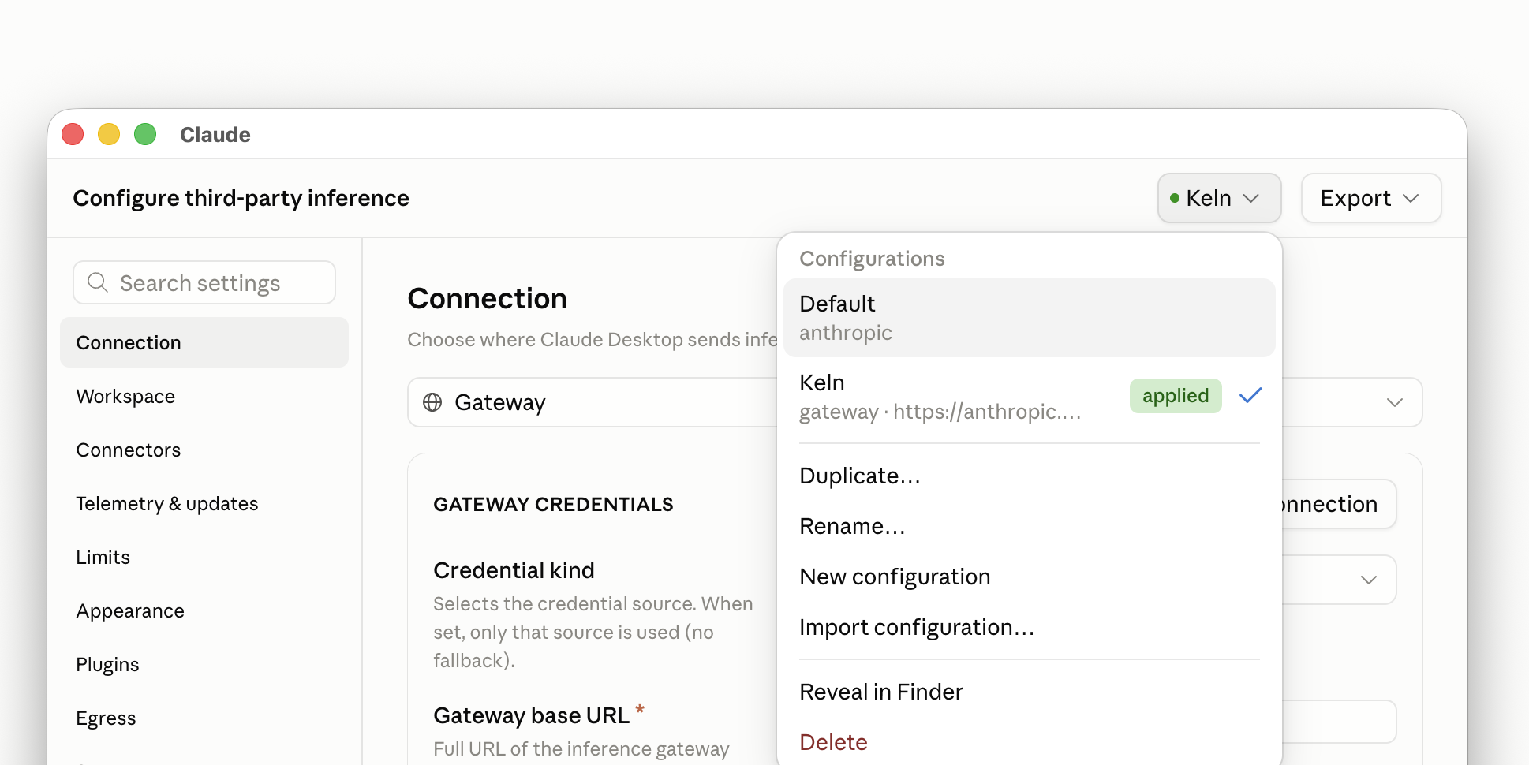This screenshot has height=765, width=1529.
Task: Close the Claude window with red button
Action: click(x=73, y=134)
